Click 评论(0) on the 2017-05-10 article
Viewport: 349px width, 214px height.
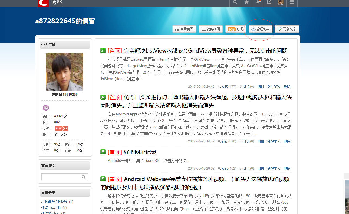[x=247, y=87]
